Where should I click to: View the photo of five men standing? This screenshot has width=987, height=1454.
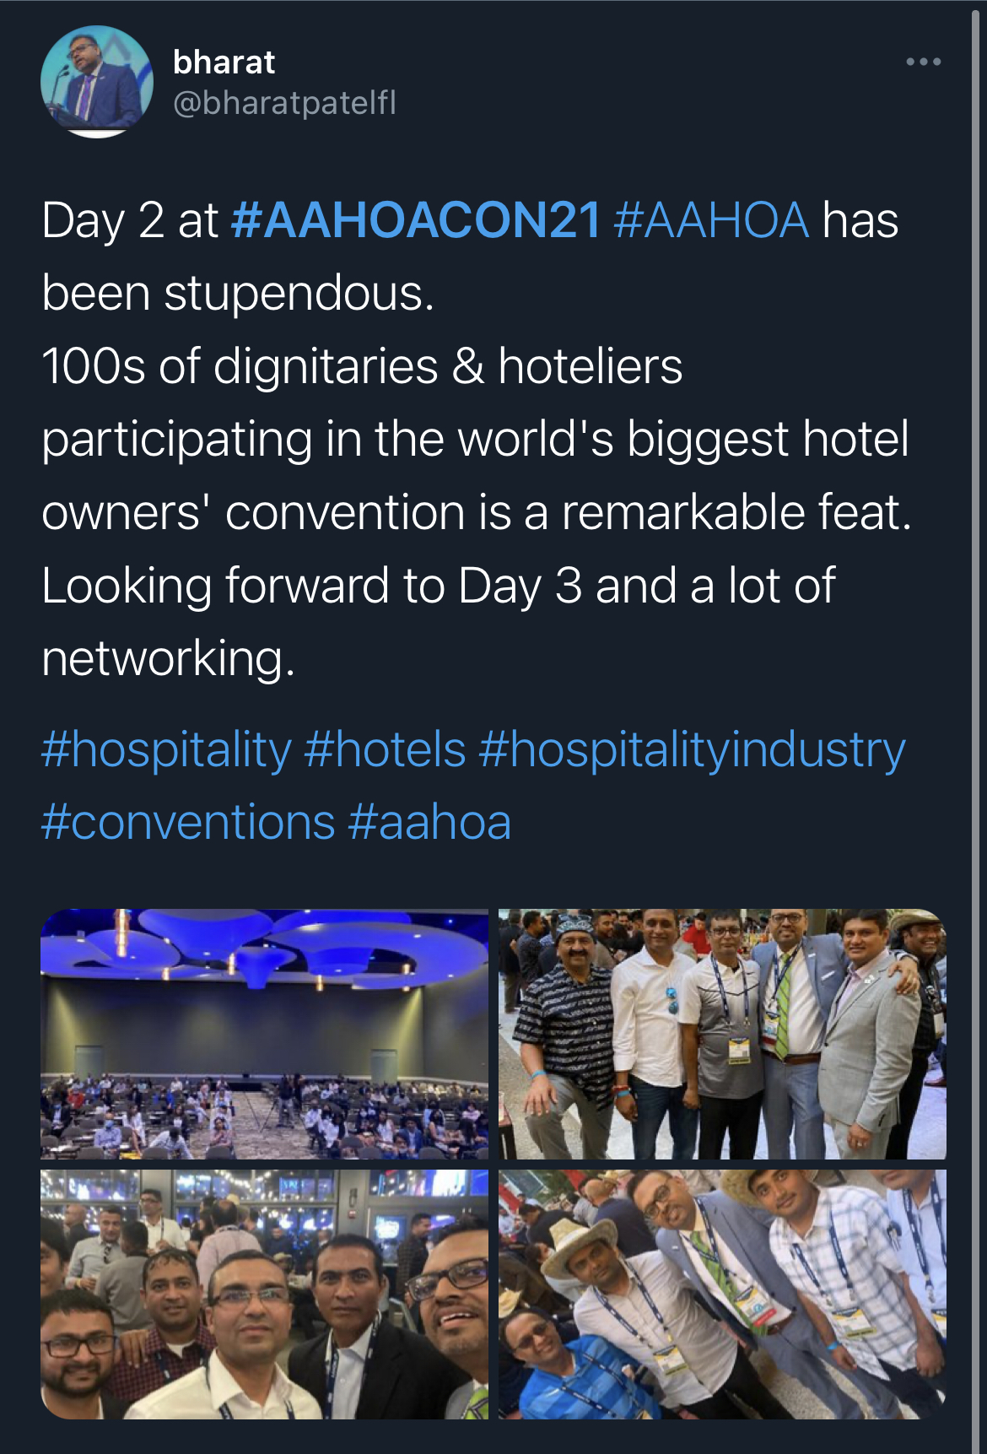coord(722,1034)
